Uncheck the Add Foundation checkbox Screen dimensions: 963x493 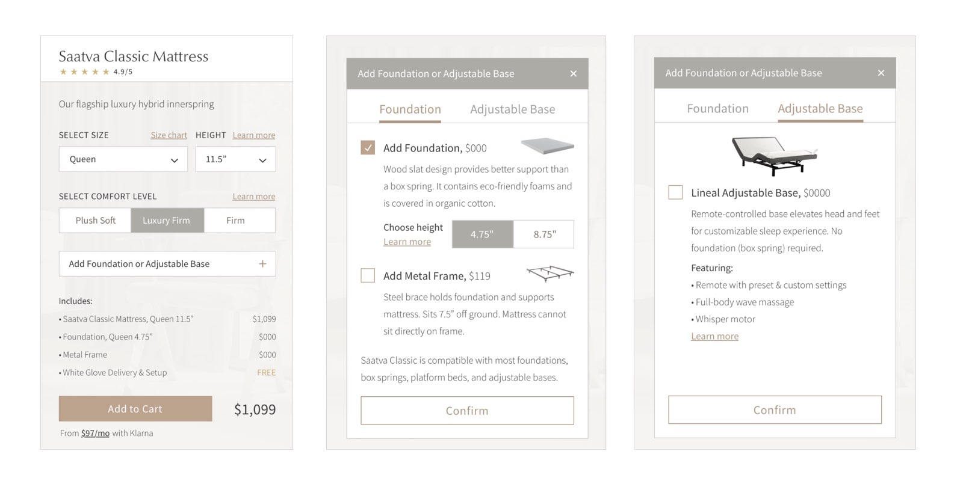pos(368,148)
